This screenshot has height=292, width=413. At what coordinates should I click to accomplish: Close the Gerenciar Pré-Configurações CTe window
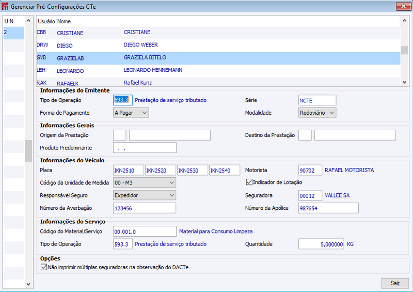coord(403,6)
